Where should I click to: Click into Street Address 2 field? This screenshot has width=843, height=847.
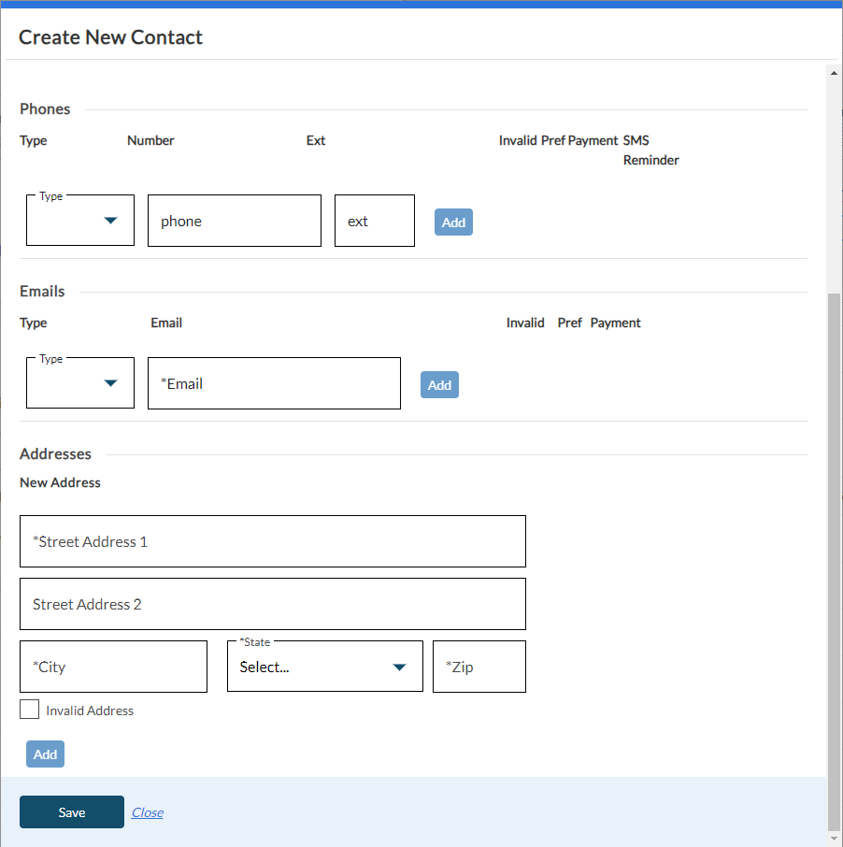(272, 604)
